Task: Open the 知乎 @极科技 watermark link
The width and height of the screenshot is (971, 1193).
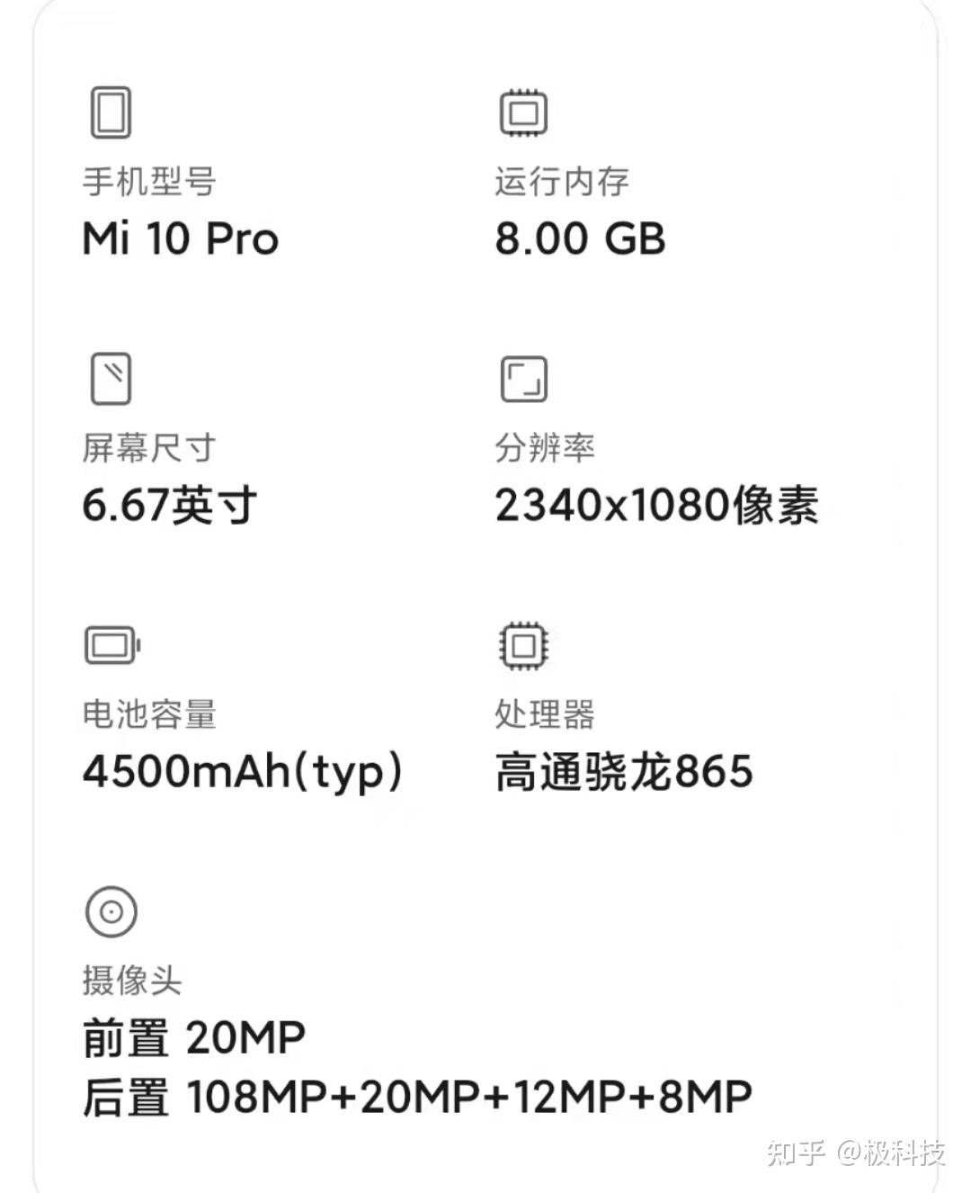Action: pyautogui.click(x=855, y=1153)
